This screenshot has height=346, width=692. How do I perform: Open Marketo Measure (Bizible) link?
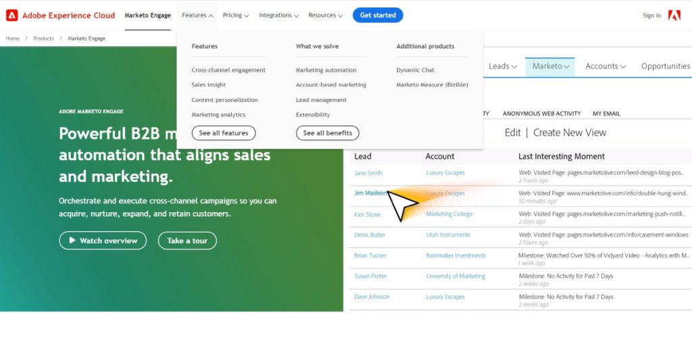tap(432, 84)
